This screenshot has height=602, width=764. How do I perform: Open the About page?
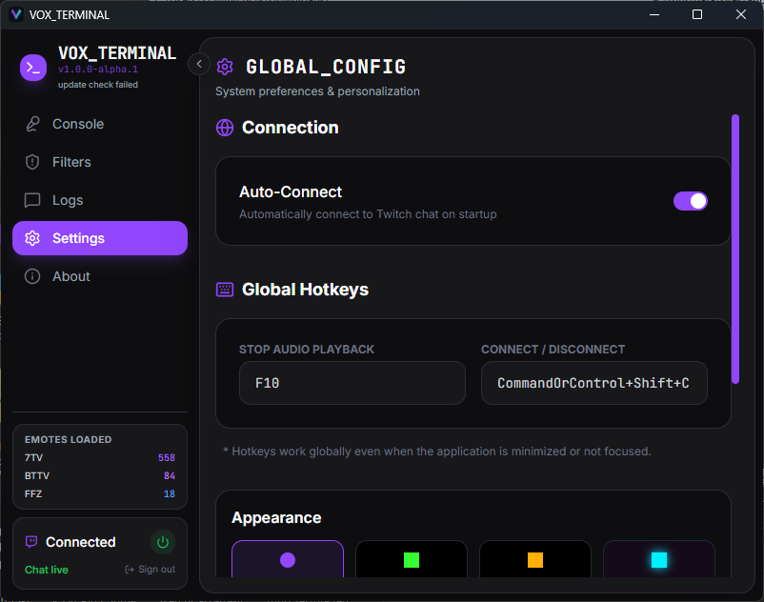coord(100,276)
